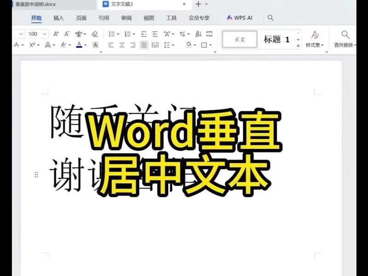Switch to 垂直居中说明.docx document tab

(x=35, y=4)
